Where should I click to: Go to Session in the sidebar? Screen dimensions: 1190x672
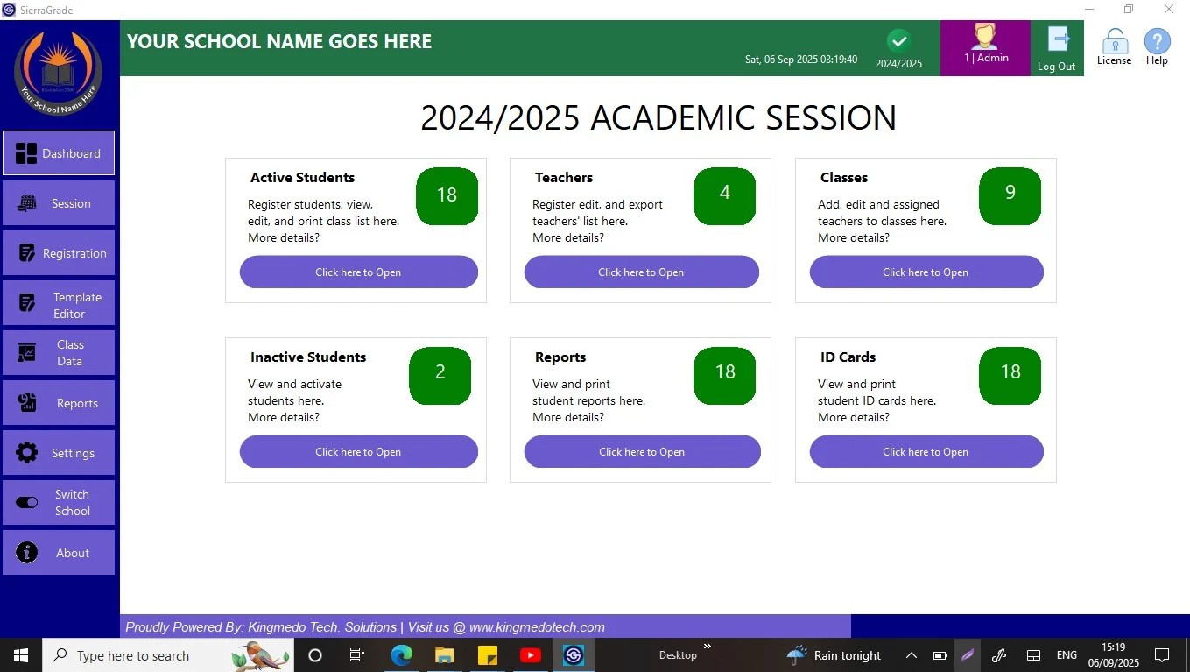tap(59, 203)
